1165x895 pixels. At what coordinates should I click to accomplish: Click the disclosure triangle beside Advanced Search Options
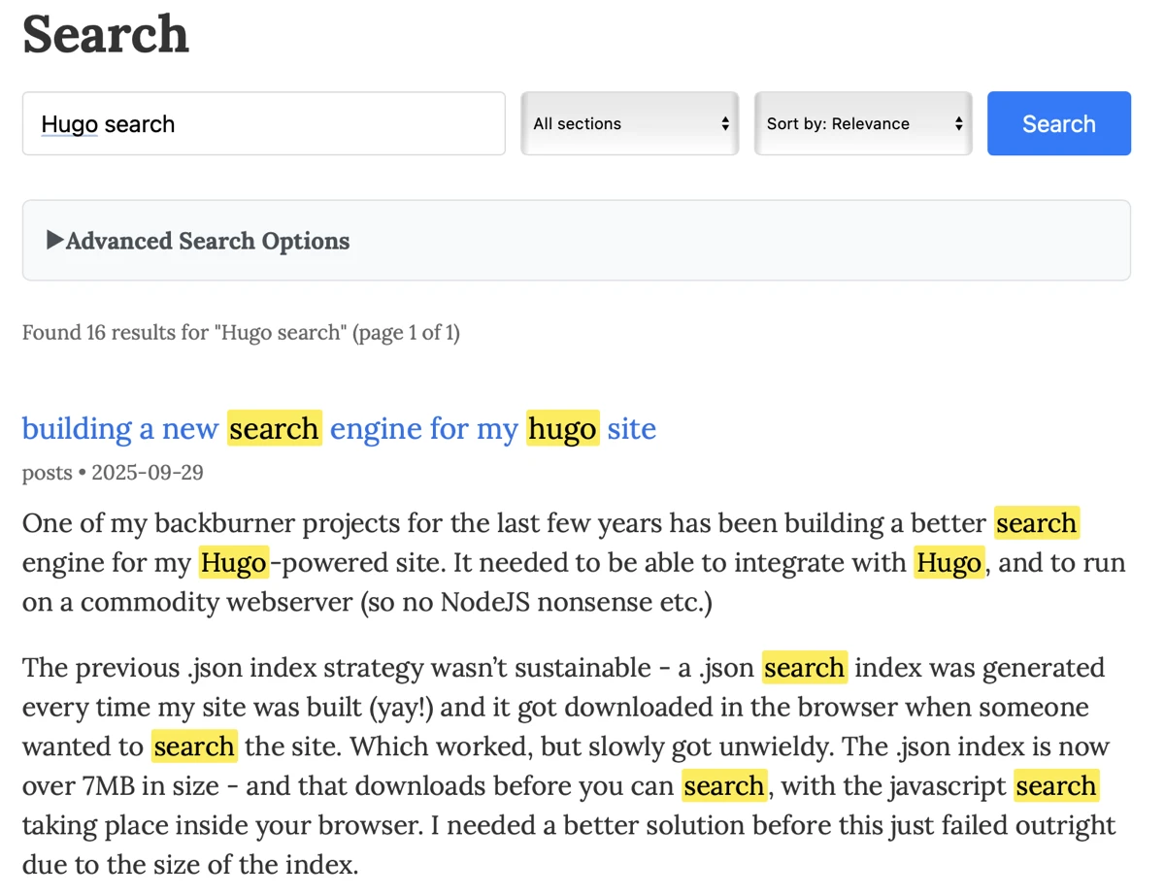point(55,240)
